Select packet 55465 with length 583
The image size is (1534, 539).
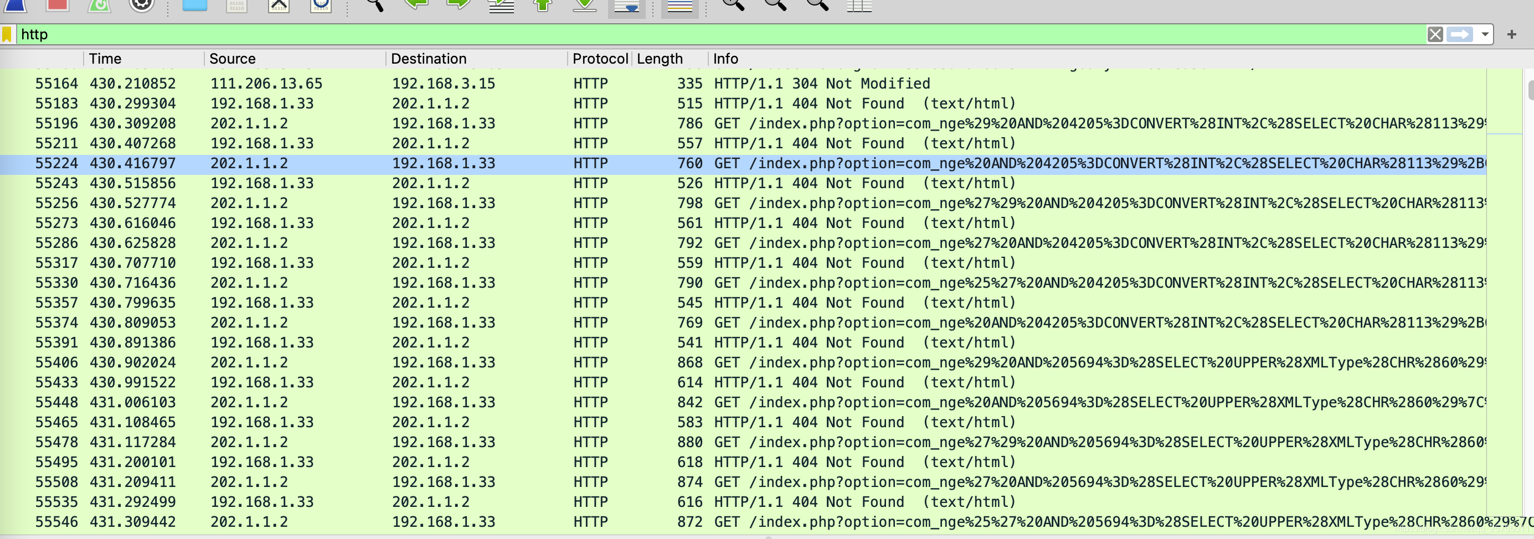[x=743, y=422]
